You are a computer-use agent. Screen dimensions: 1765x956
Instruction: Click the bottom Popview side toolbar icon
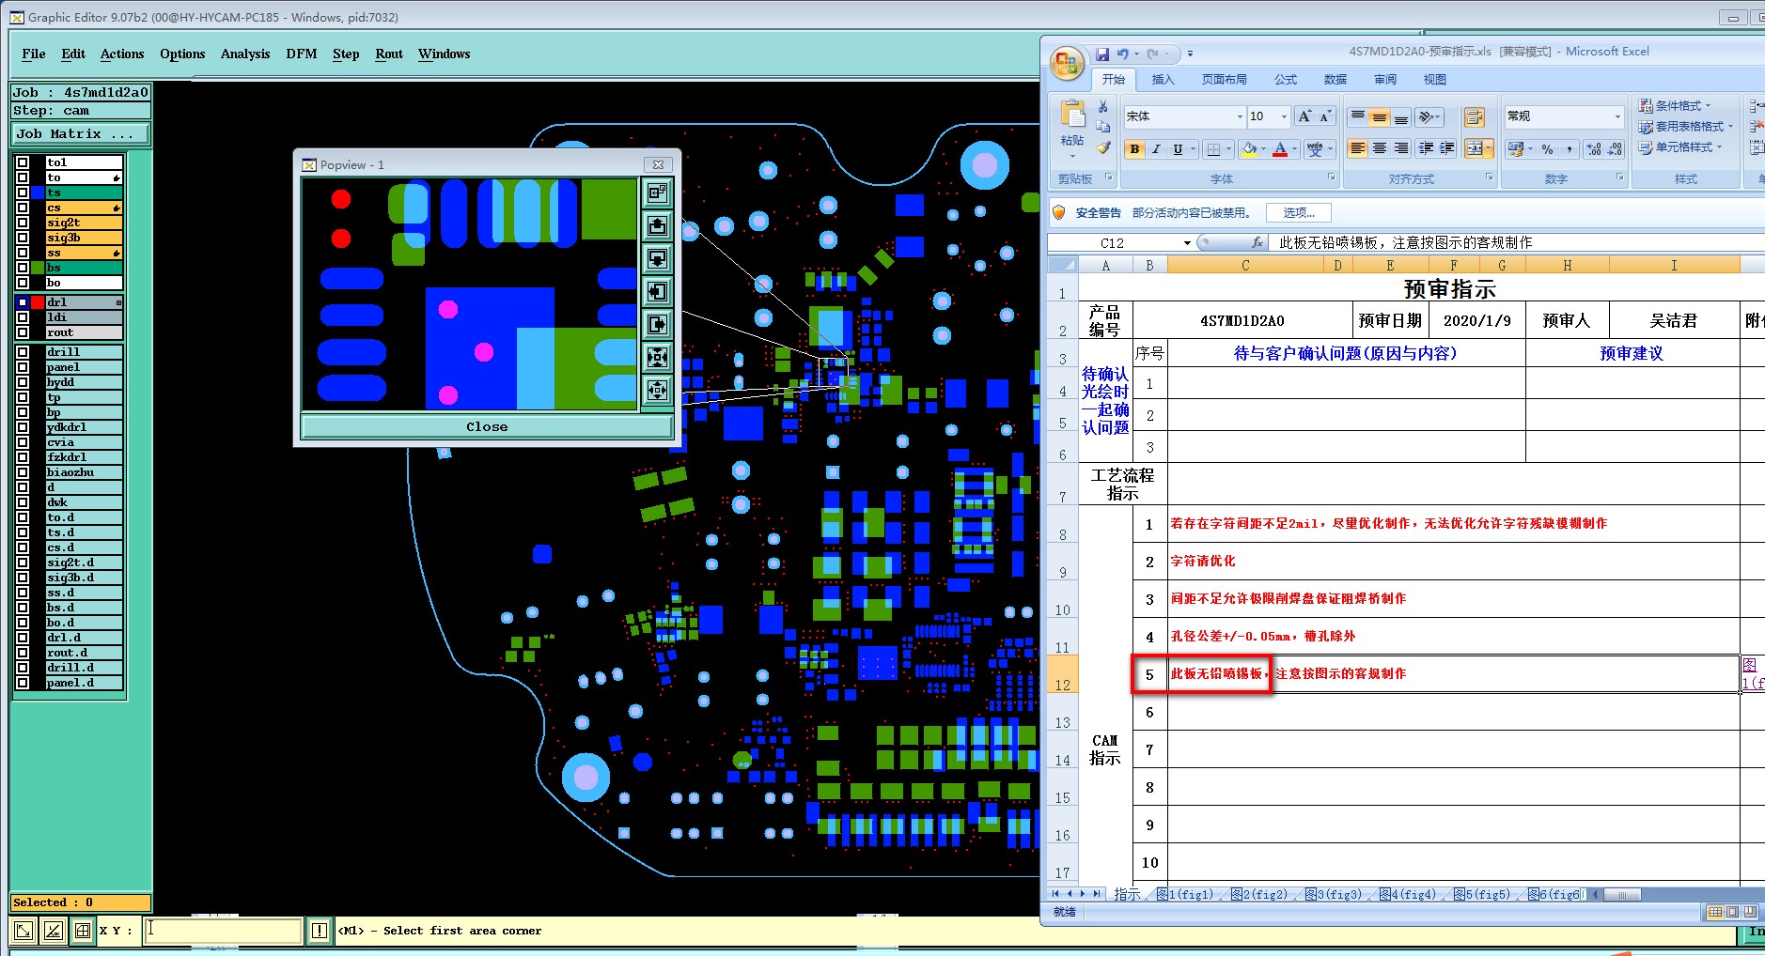coord(658,389)
